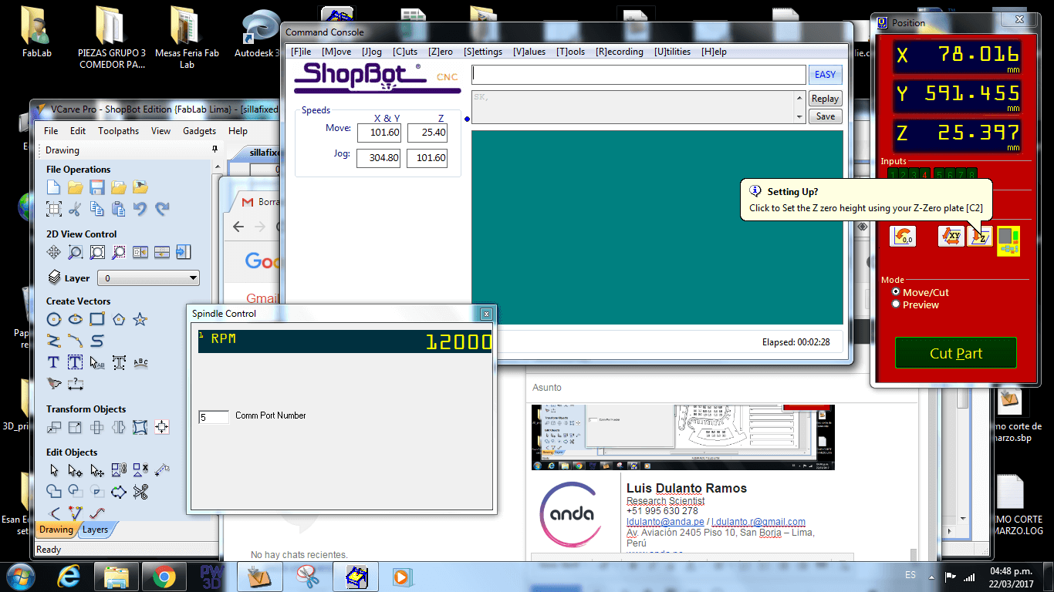Click the Cut scissors icon in File Operations
This screenshot has height=592, width=1054.
(75, 208)
